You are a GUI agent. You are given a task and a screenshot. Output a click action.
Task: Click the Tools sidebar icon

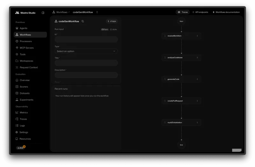[17, 54]
